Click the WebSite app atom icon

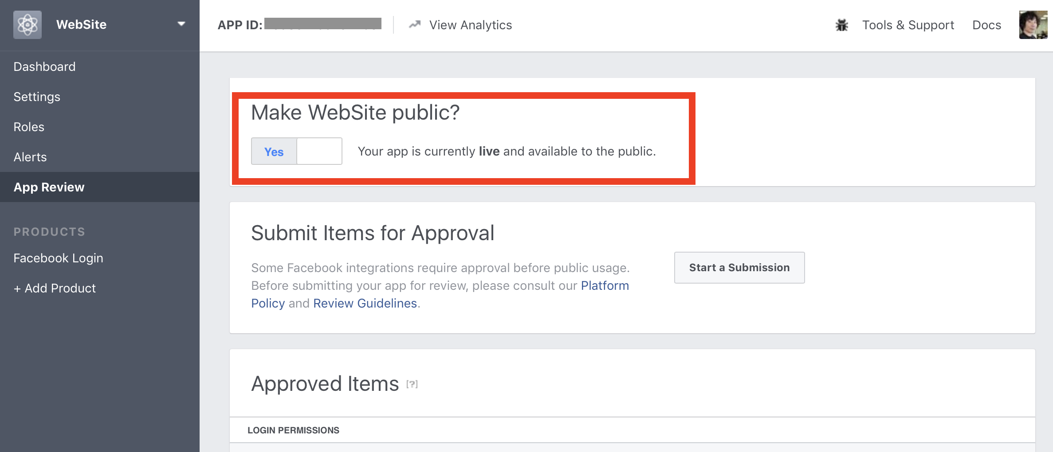(28, 25)
